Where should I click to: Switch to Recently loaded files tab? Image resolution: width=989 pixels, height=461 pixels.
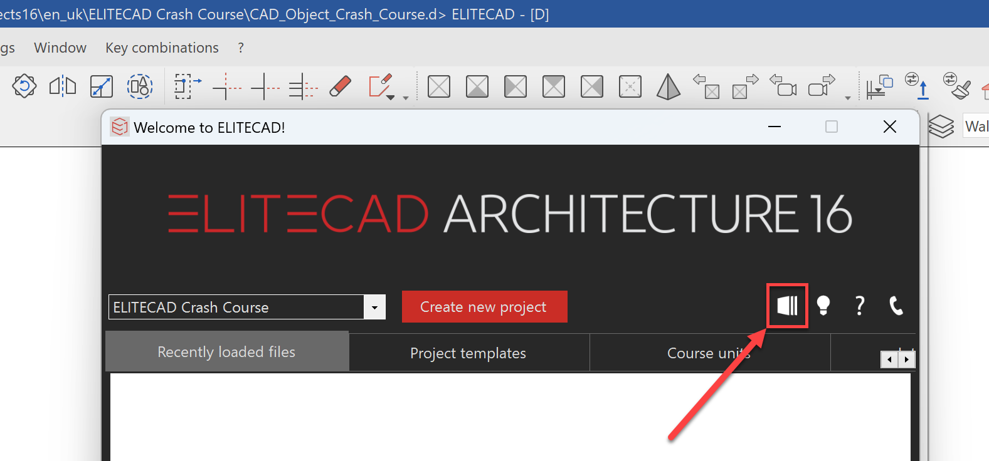[x=227, y=352]
